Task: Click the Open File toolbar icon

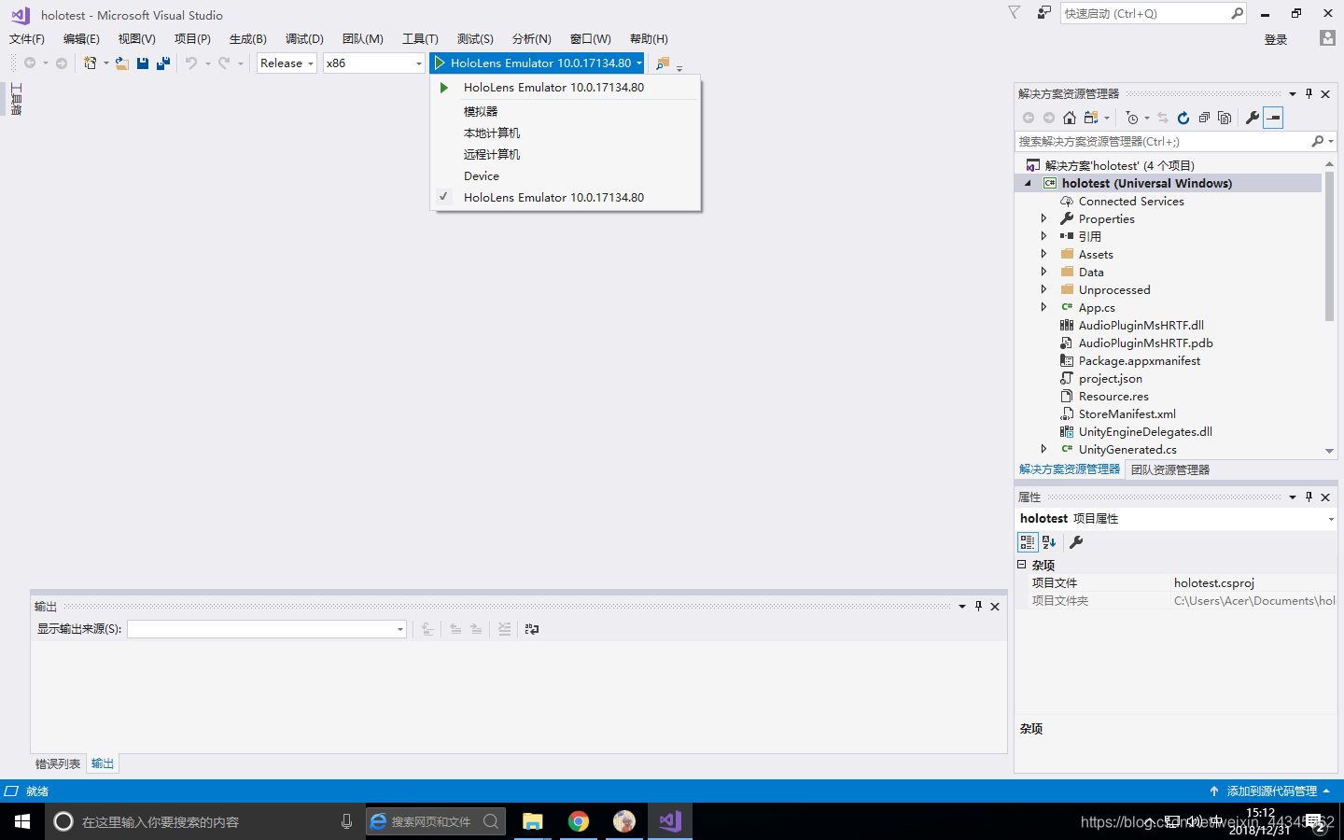Action: point(122,63)
